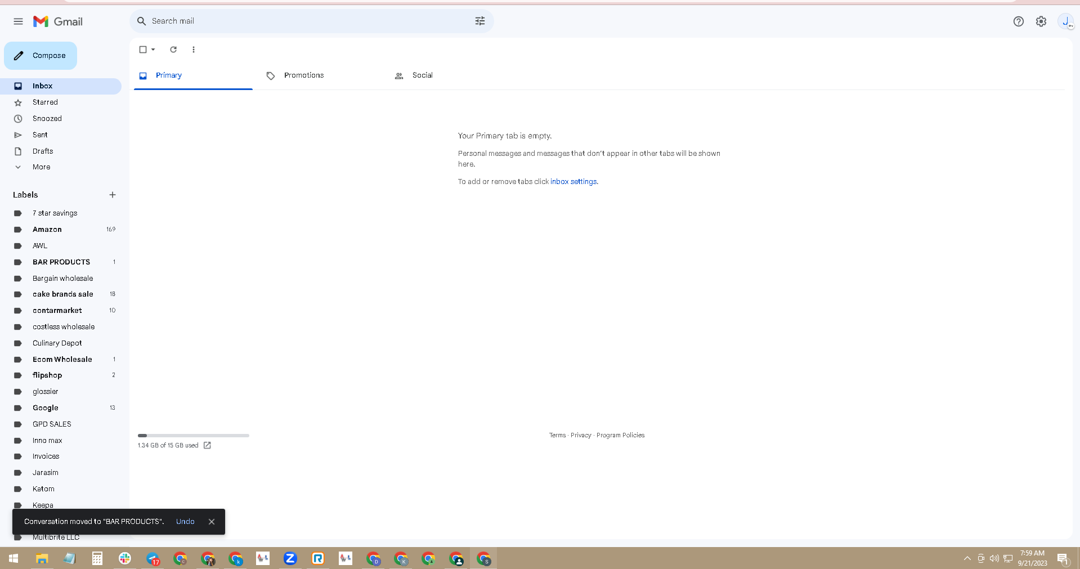The height and width of the screenshot is (569, 1080).
Task: Switch to the Social tab
Action: point(449,75)
